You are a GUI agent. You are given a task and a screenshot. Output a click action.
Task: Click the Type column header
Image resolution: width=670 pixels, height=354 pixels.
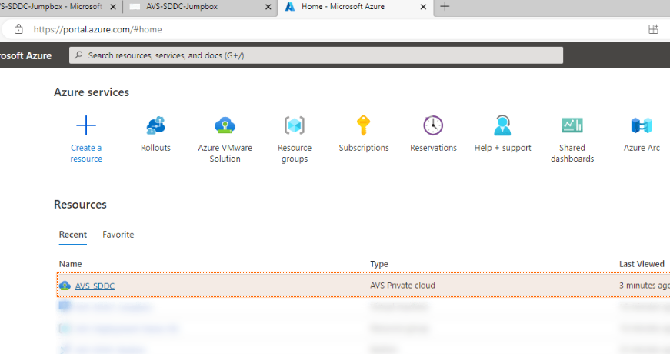(379, 264)
